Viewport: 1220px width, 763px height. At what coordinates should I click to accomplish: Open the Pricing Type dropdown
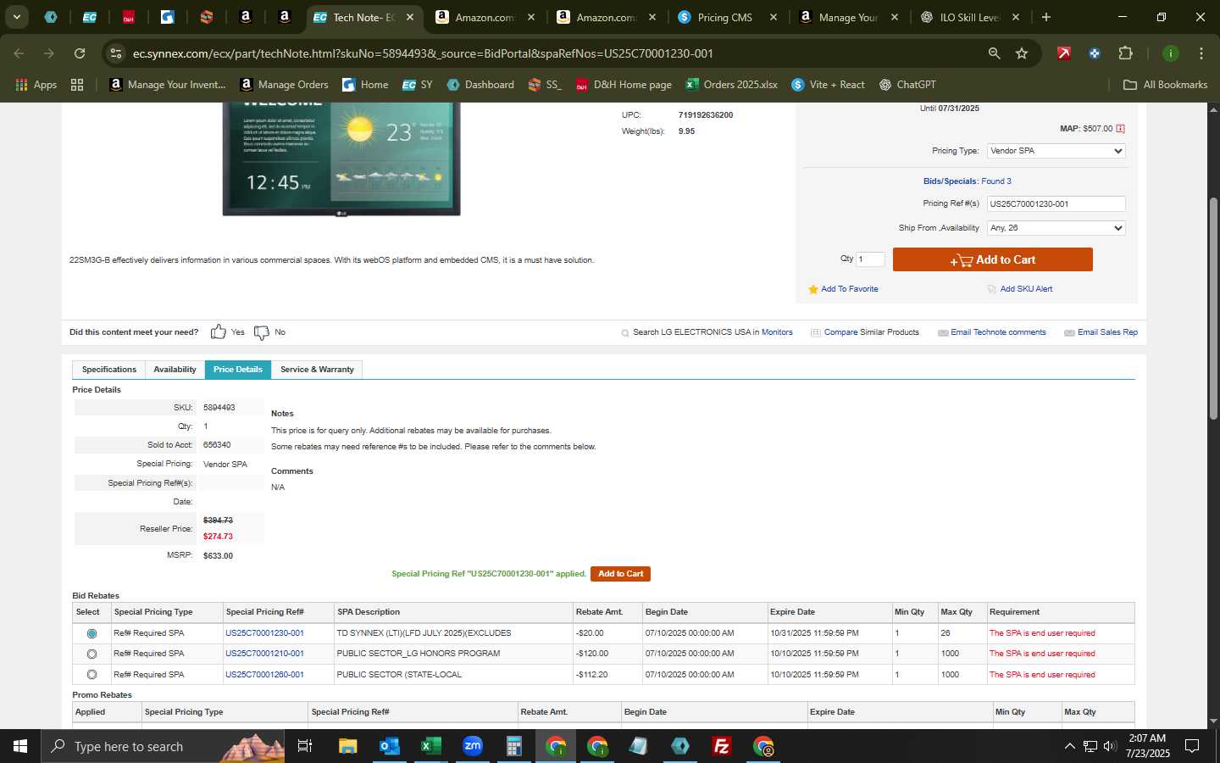point(1056,151)
